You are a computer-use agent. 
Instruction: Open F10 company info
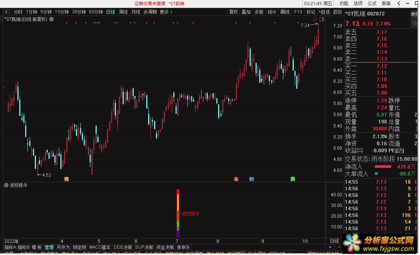[298, 12]
